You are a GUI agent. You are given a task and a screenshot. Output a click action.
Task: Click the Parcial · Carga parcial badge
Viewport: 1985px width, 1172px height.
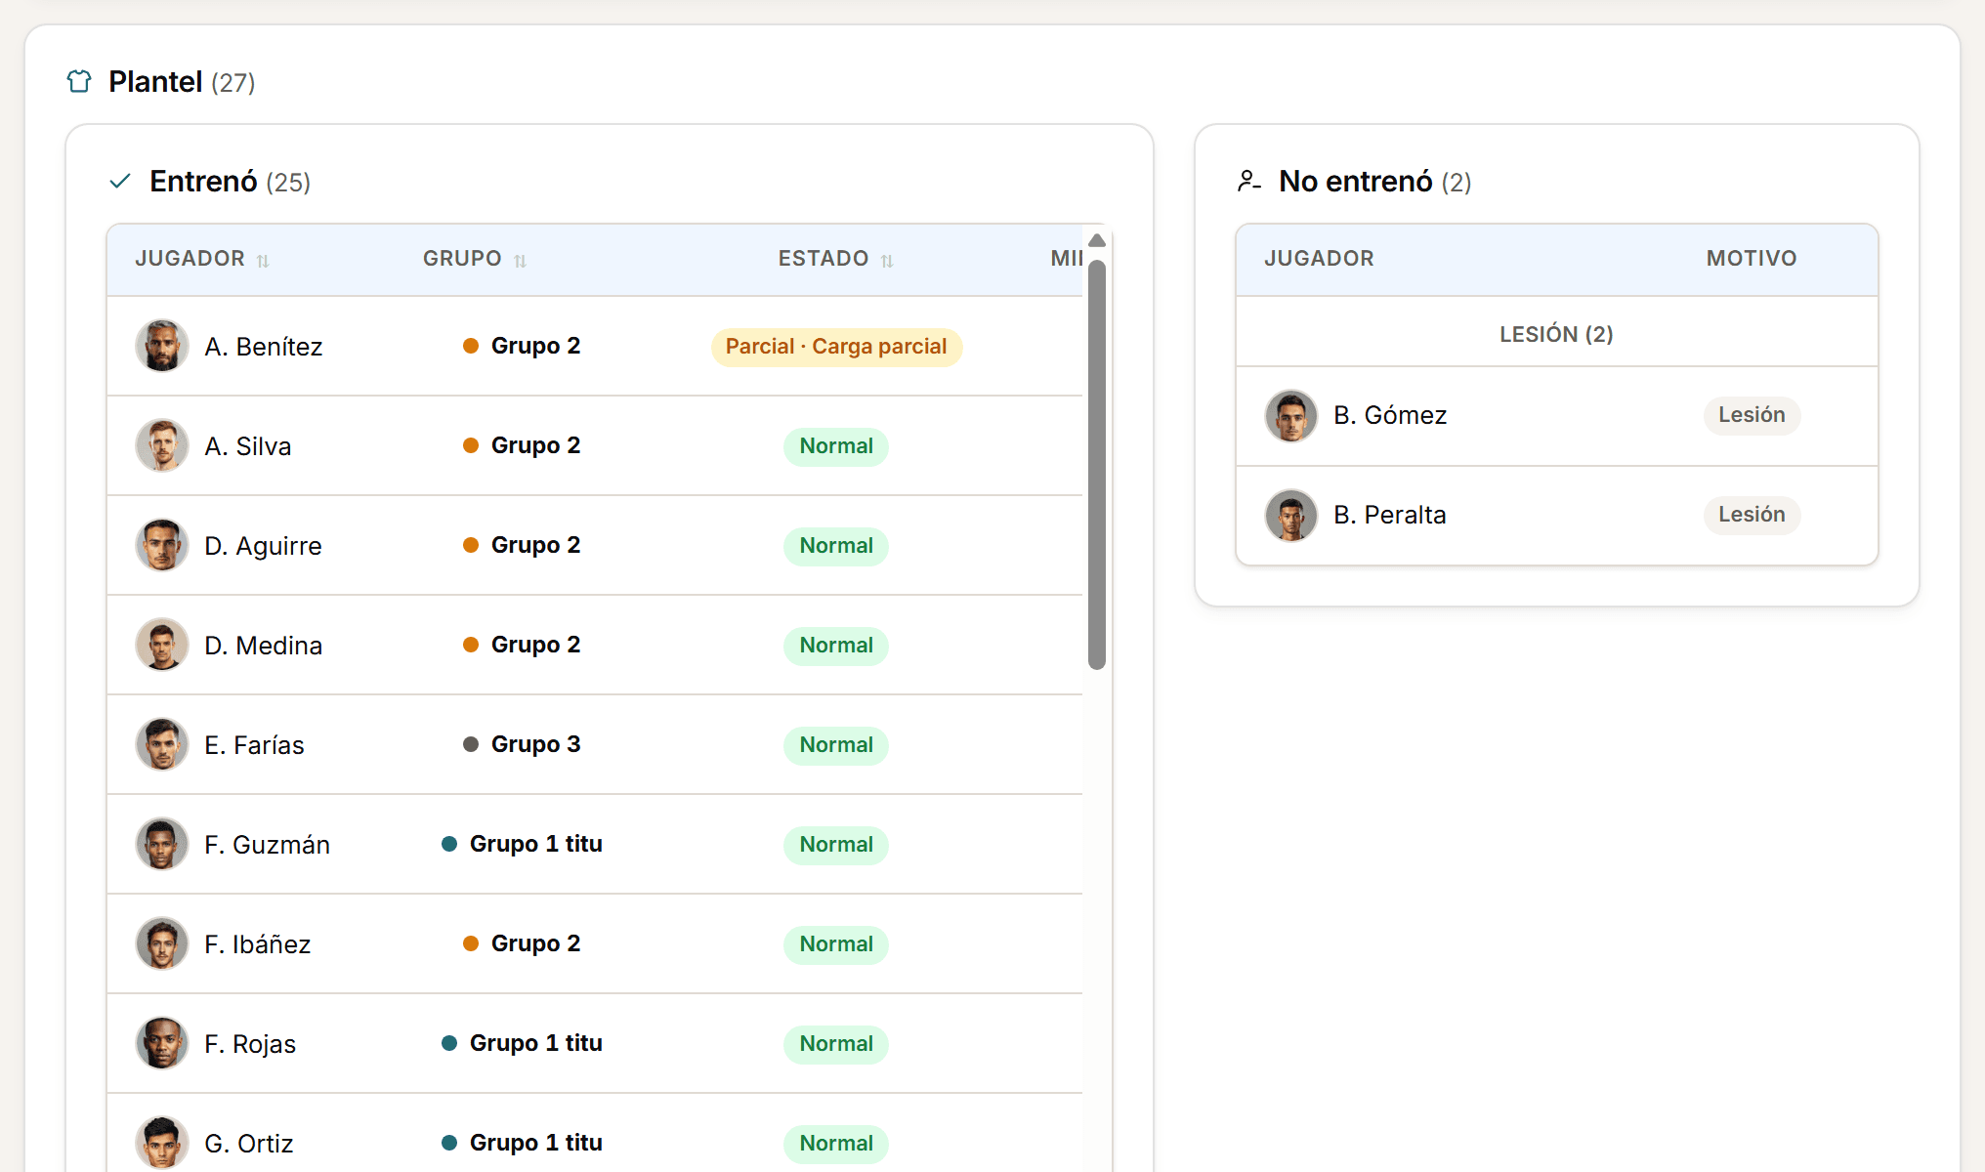coord(836,347)
